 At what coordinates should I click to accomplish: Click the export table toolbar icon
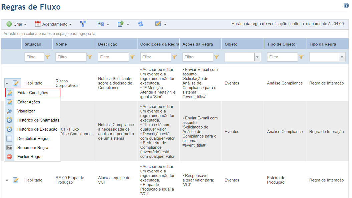[x=121, y=24]
